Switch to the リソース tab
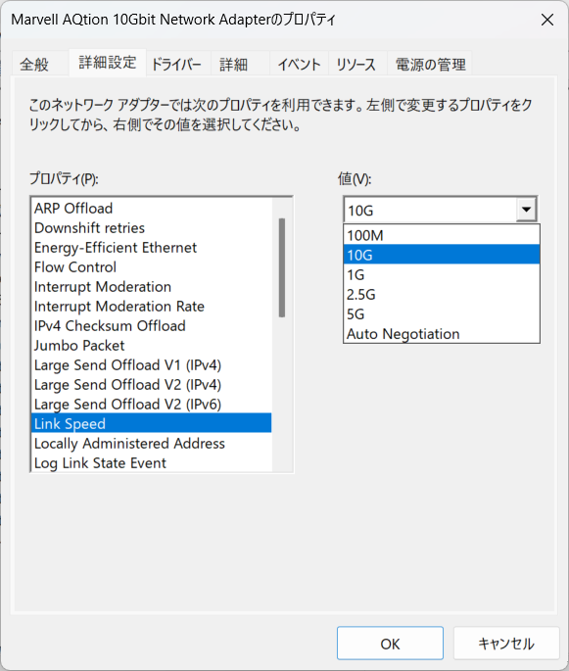569x671 pixels. pos(356,65)
